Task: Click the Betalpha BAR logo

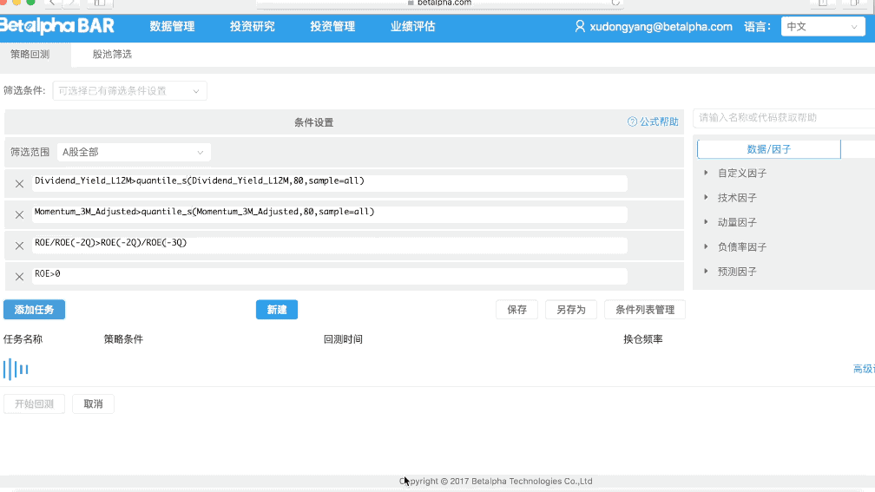Action: point(57,26)
